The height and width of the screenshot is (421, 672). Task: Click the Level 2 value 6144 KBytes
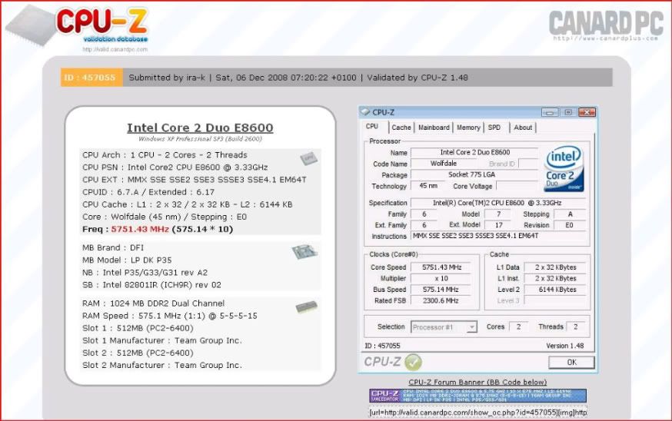(555, 290)
